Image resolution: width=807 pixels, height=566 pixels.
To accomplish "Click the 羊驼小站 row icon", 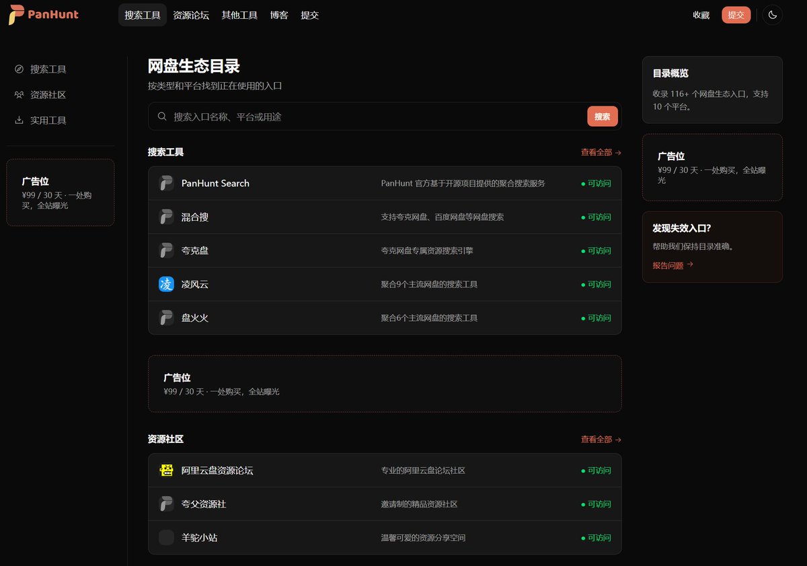I will pos(166,538).
